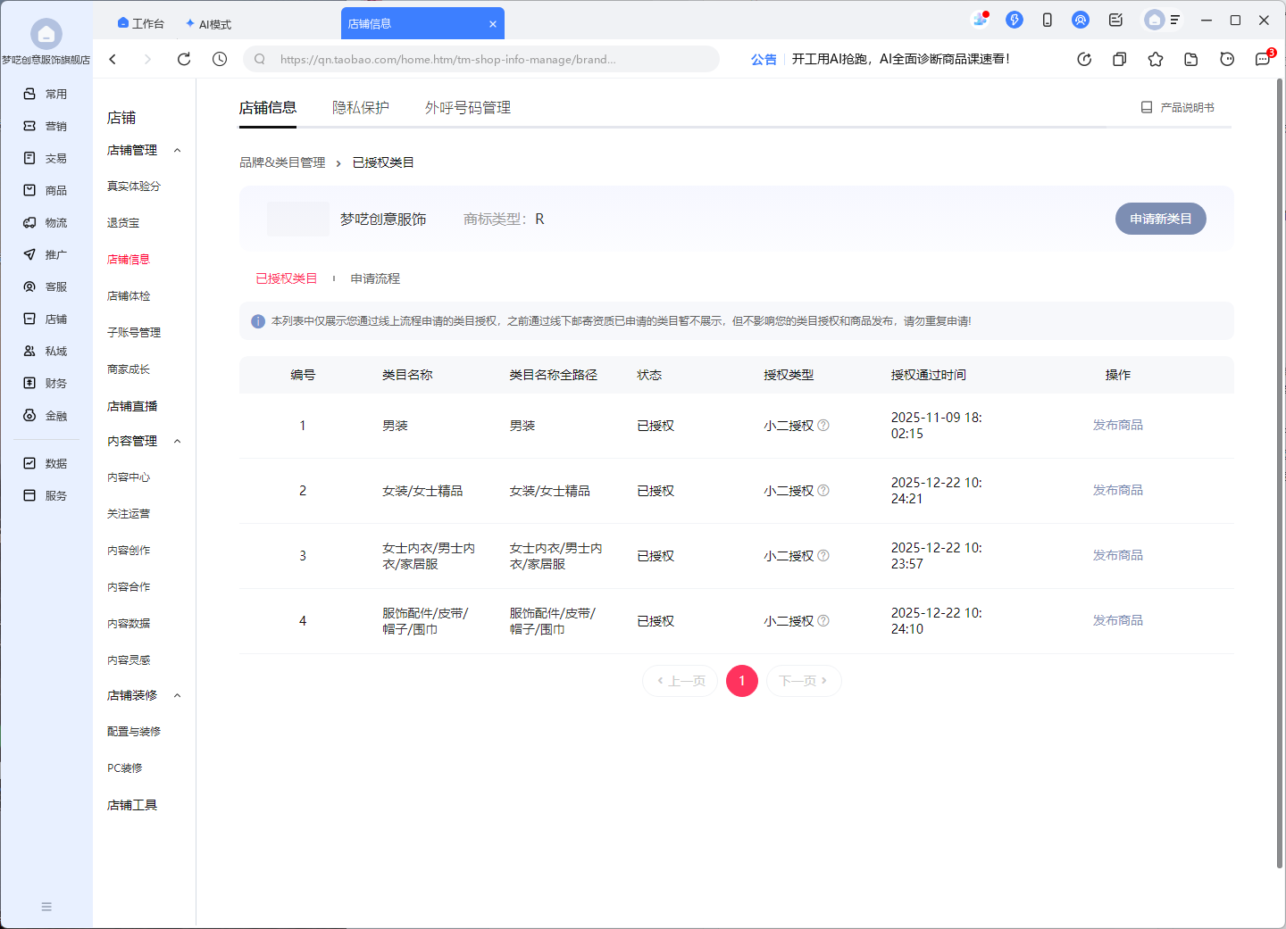Open 财务 in the left sidebar
This screenshot has height=929, width=1286.
[x=46, y=383]
